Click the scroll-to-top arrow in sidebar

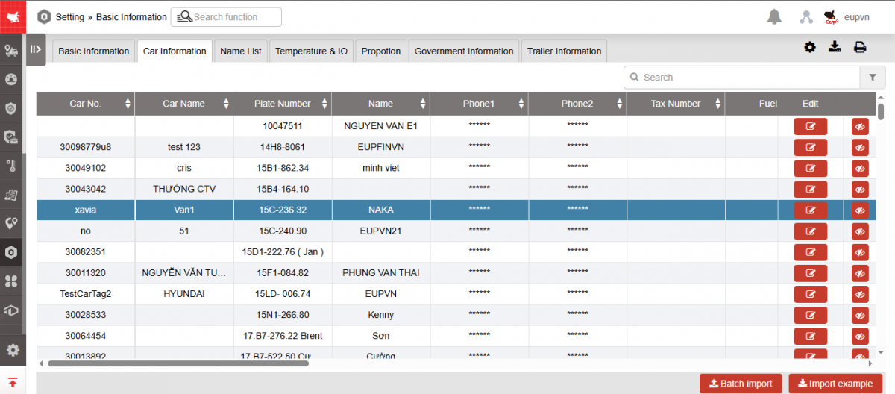point(13,382)
